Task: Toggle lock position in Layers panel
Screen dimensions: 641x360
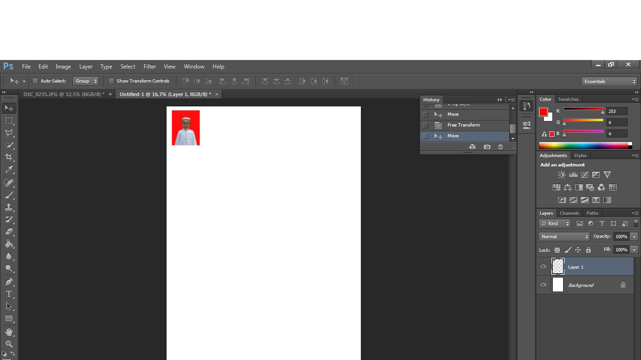Action: (x=578, y=250)
